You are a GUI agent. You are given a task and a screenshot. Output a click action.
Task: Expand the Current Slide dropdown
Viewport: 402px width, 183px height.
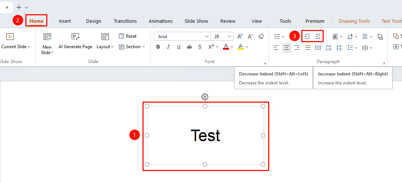click(29, 47)
